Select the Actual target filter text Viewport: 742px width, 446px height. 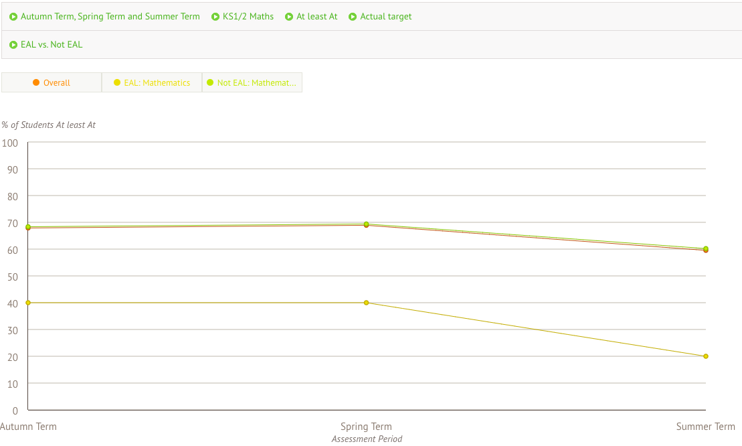386,17
